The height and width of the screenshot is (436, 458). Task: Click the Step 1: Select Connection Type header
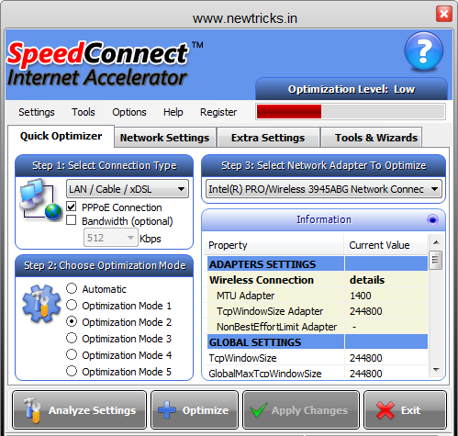pyautogui.click(x=105, y=165)
